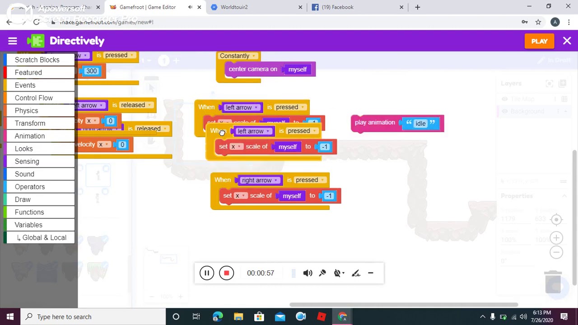The image size is (578, 325).
Task: Click the PLAY button
Action: tap(540, 41)
